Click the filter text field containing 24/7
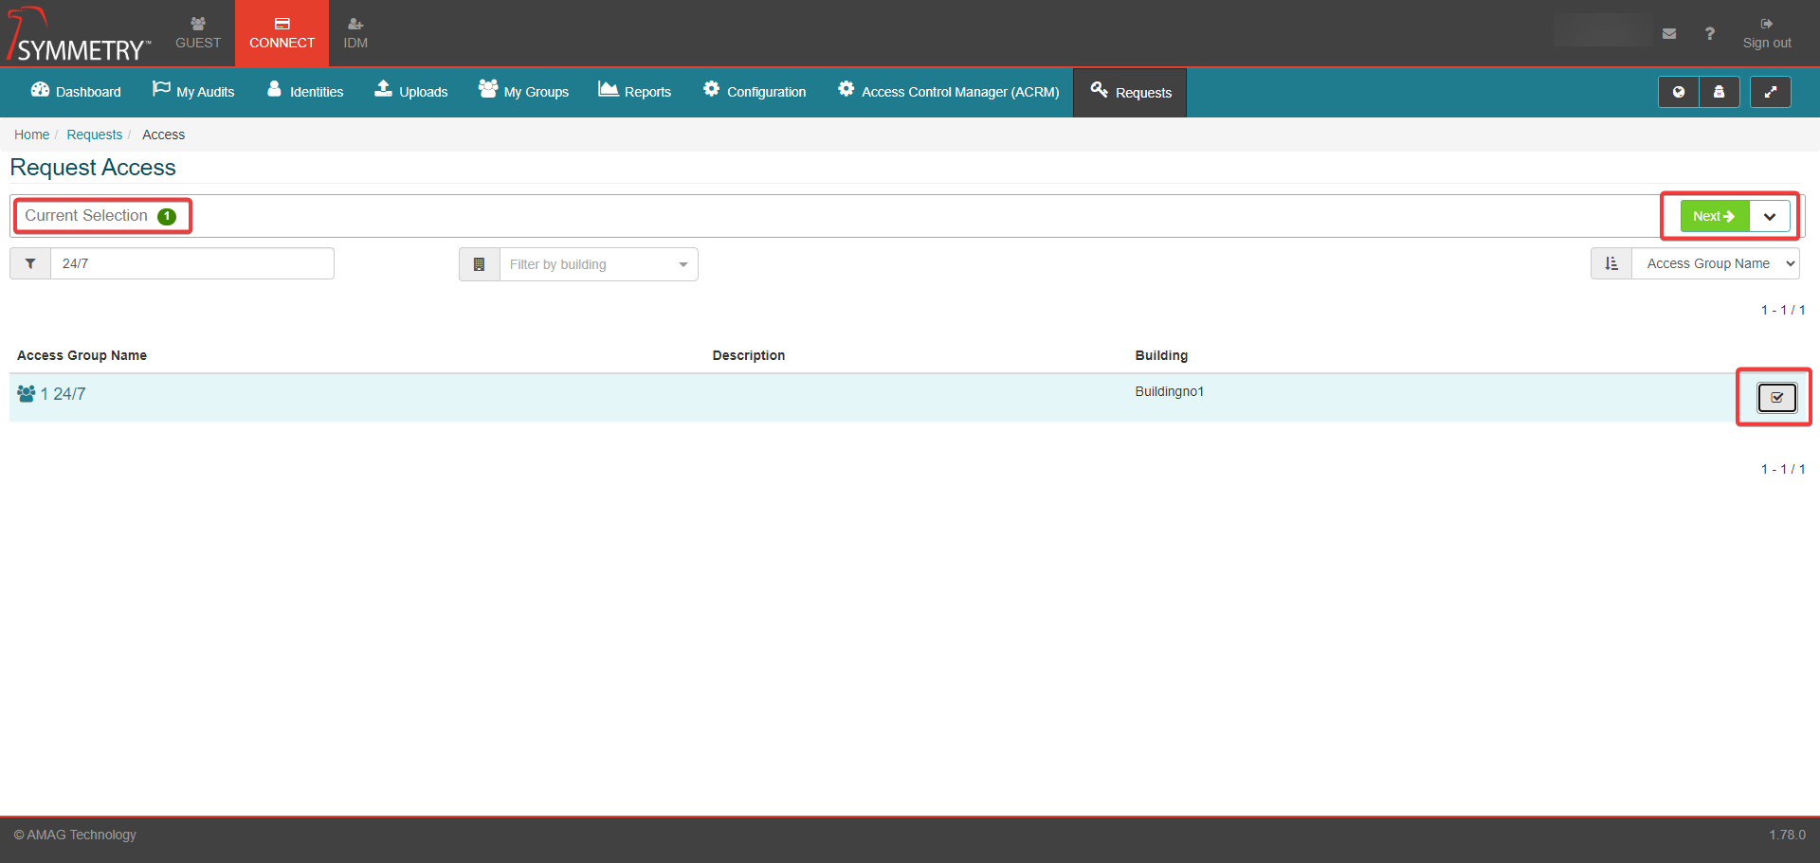Screen dimensions: 1820x863 [191, 263]
